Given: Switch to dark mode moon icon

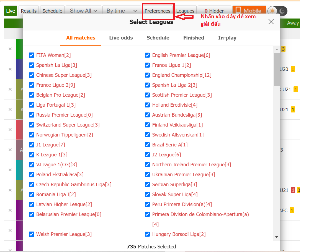Looking at the screenshot, I should tap(282, 11).
